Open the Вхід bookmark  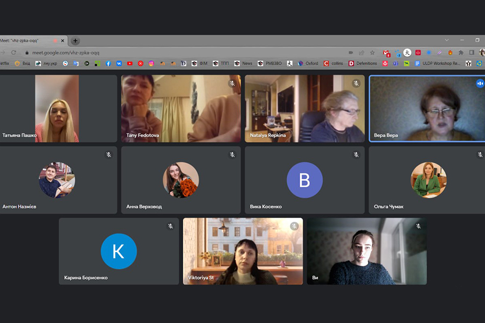tap(23, 64)
